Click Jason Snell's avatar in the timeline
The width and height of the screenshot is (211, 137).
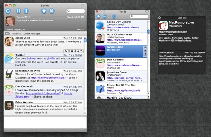pyautogui.click(x=9, y=41)
